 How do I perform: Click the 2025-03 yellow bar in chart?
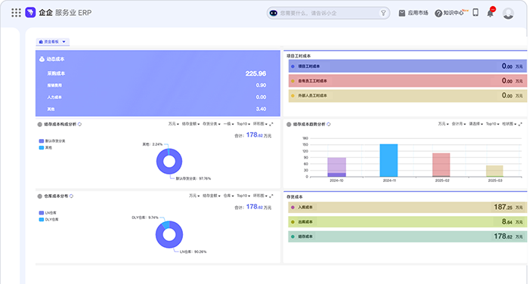pos(494,171)
